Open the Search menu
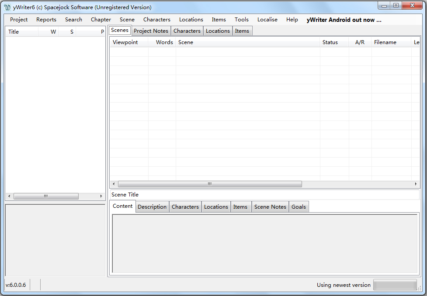Viewport: 427px width, 296px height. point(73,19)
